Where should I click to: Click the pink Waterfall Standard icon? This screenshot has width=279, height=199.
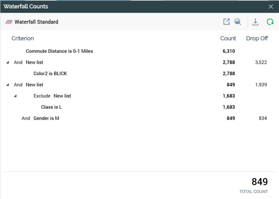point(9,22)
